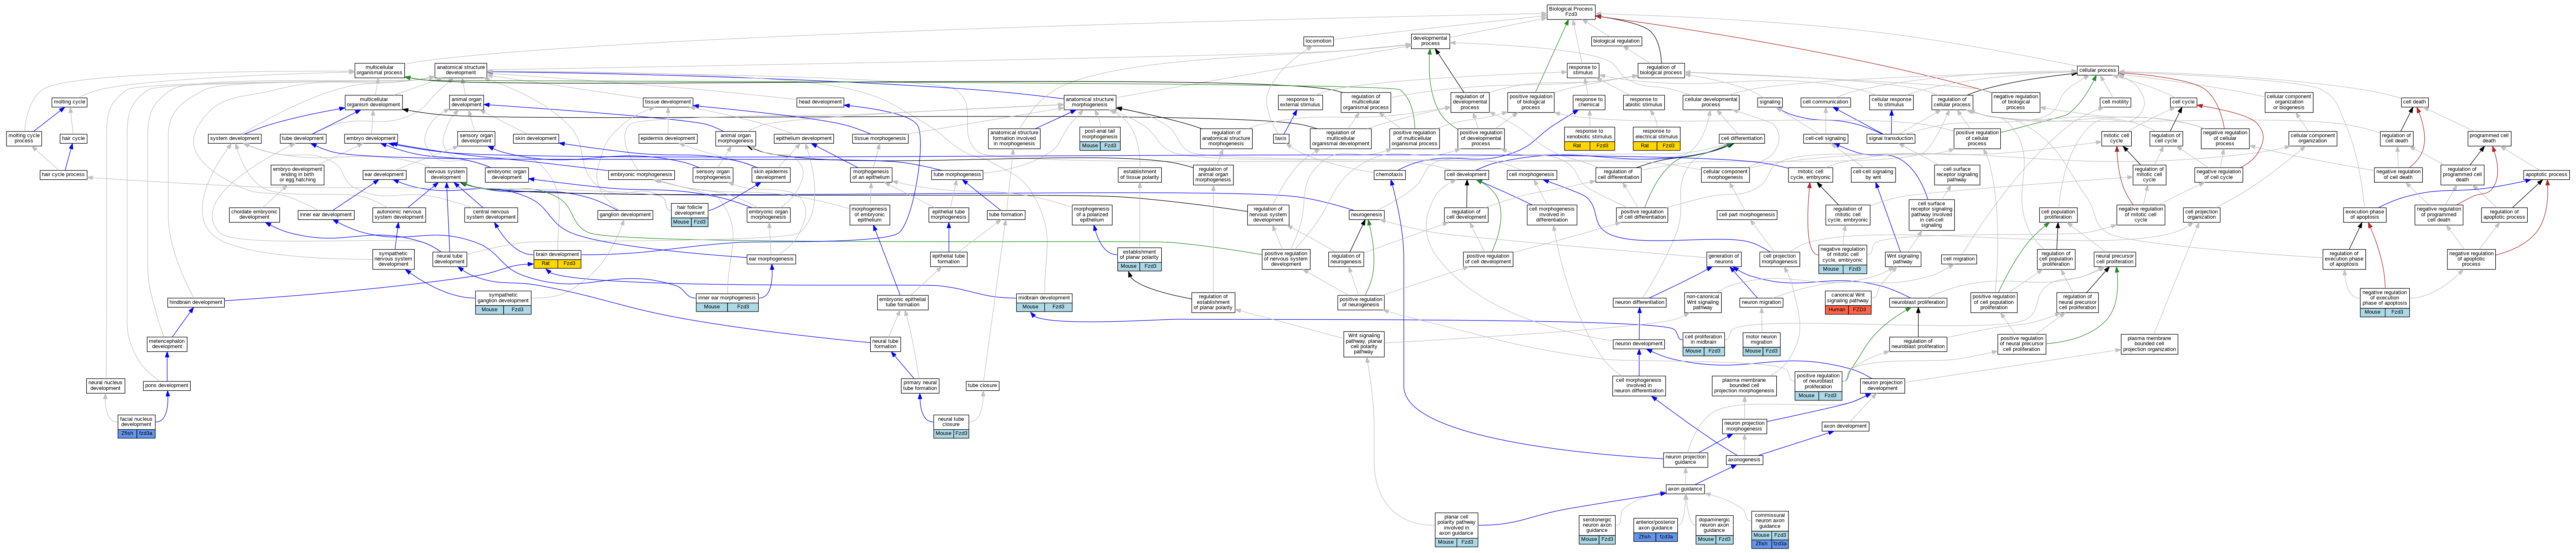Select the 'cell motility' node
Image resolution: width=2576 pixels, height=553 pixels.
pos(2115,102)
